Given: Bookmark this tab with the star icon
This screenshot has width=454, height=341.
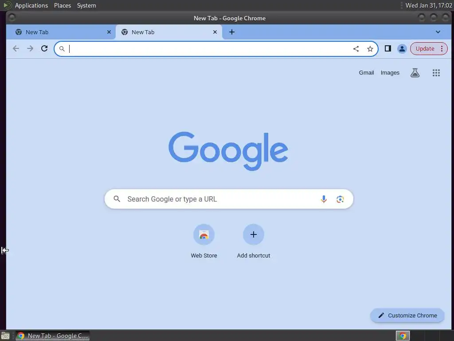Looking at the screenshot, I should (370, 49).
